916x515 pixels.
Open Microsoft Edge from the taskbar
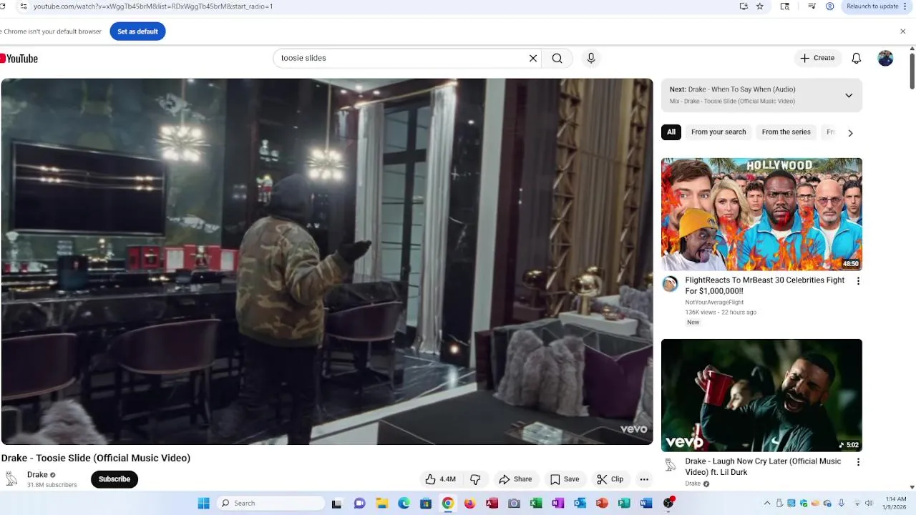[x=404, y=504]
